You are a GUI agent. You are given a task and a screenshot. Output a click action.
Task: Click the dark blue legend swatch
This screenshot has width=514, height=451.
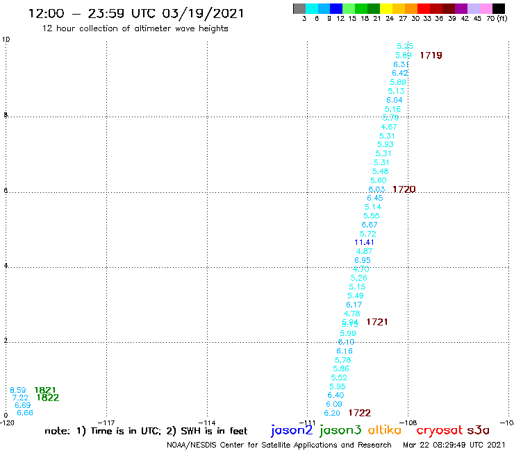click(x=336, y=8)
